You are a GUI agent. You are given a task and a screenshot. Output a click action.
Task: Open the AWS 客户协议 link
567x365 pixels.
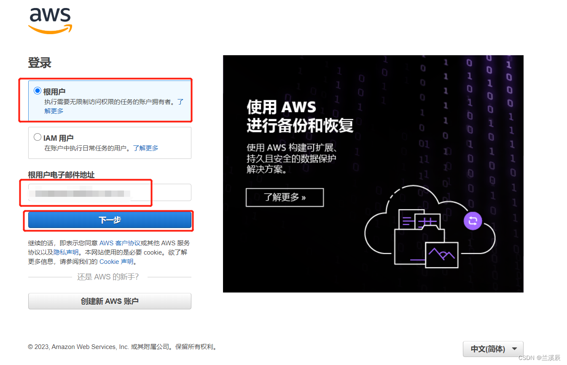pyautogui.click(x=120, y=243)
